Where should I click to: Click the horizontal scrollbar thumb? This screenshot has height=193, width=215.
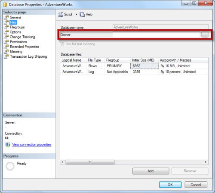[90, 162]
